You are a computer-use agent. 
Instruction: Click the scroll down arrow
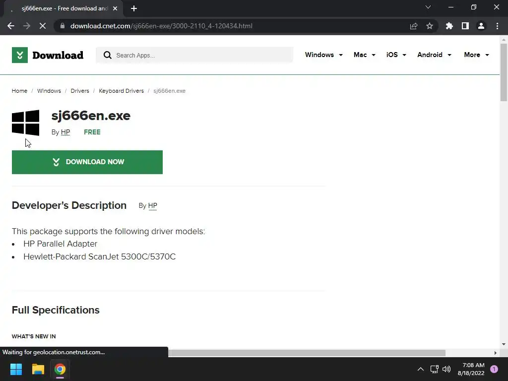click(x=504, y=344)
